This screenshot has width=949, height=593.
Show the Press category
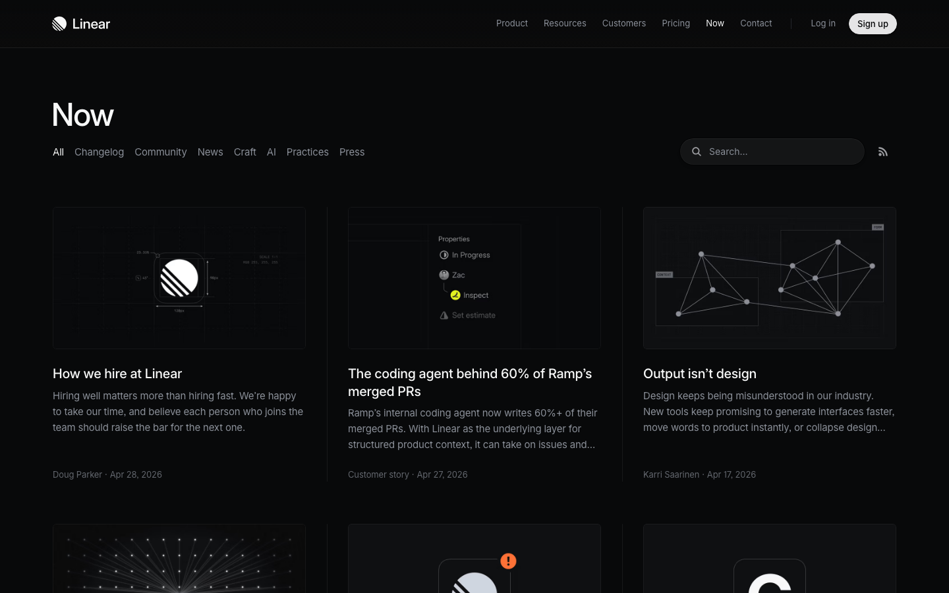coord(352,152)
